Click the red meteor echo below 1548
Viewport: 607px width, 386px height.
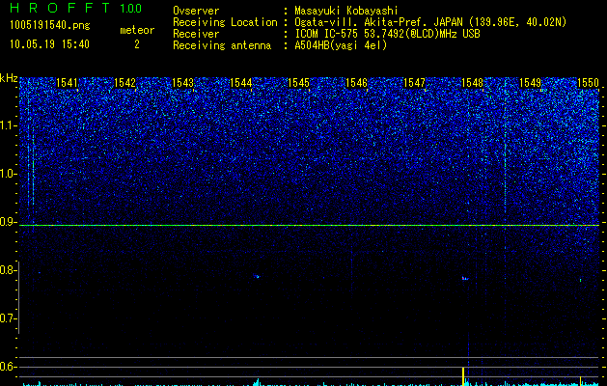point(465,278)
